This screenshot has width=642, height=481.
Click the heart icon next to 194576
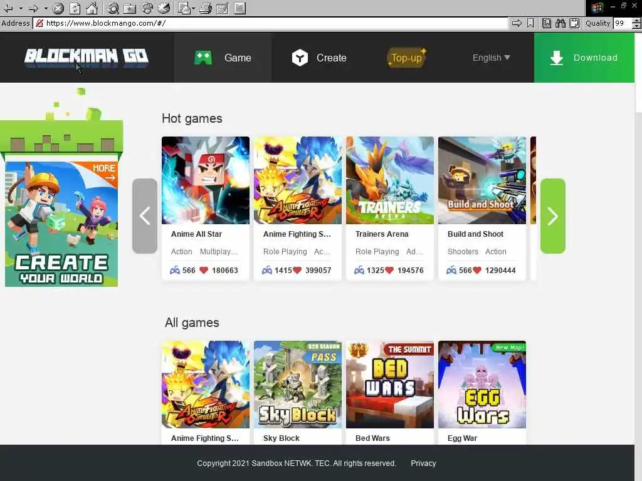tap(389, 271)
